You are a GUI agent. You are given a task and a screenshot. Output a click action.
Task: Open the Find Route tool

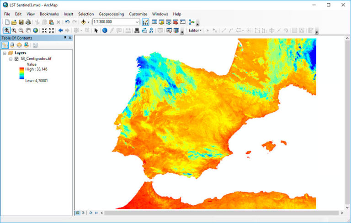[144, 31]
